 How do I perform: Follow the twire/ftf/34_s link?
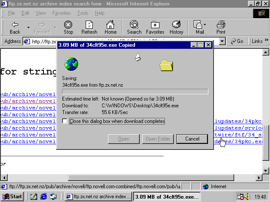pos(238,135)
